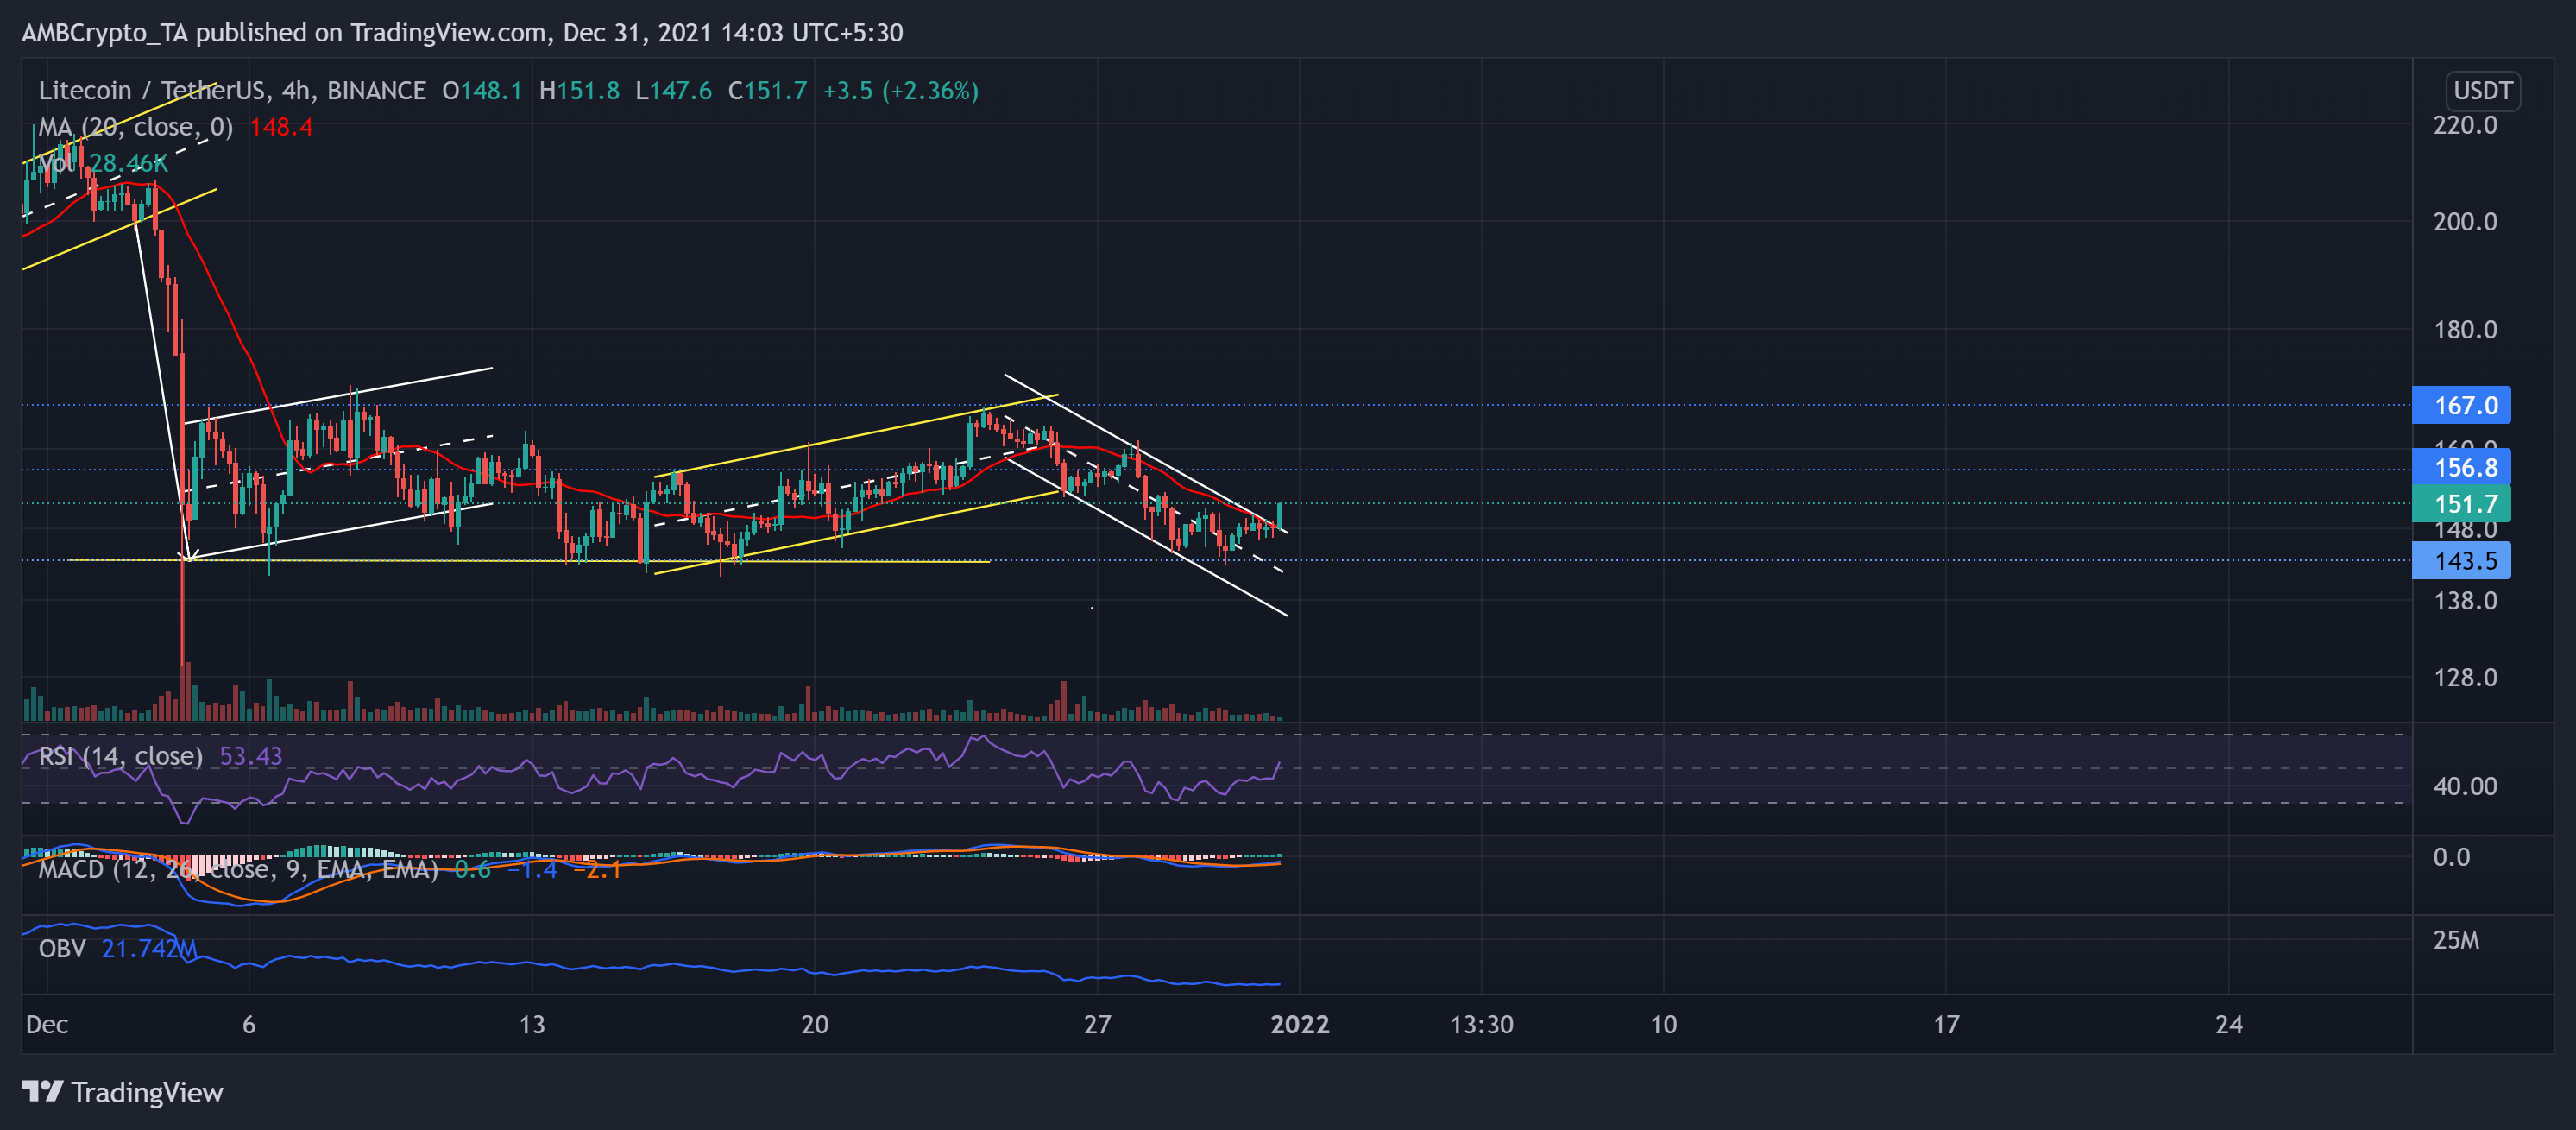This screenshot has height=1130, width=2576.
Task: Select the OBV indicator label
Action: coord(62,948)
